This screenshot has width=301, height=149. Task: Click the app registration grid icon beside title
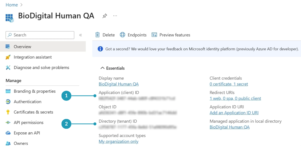pos(10,18)
